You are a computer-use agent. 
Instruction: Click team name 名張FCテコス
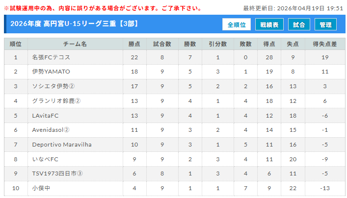pos(50,57)
